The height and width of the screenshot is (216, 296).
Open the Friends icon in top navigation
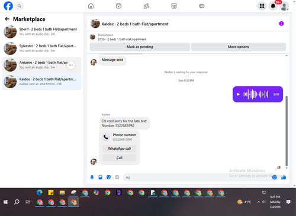coord(146,6)
